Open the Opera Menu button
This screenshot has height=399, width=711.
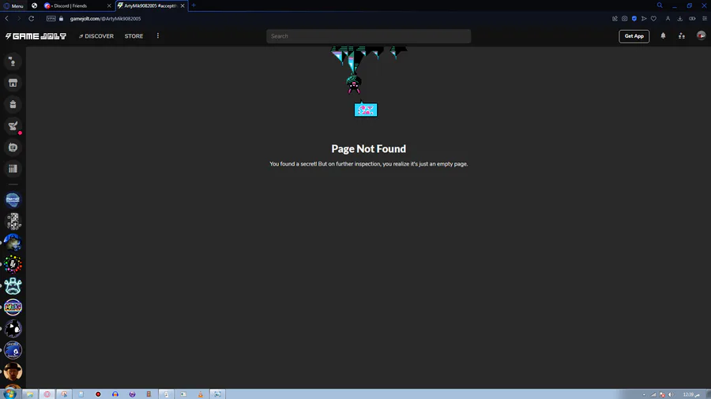click(13, 6)
